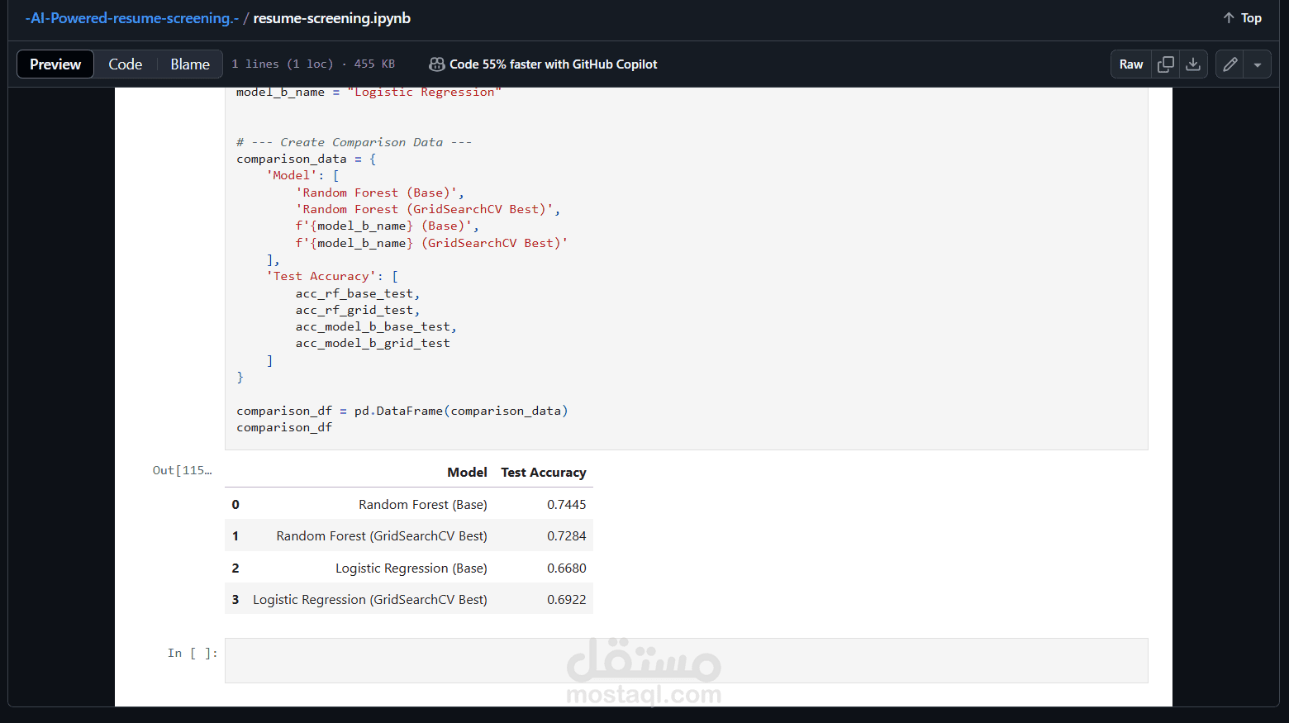Screen dimensions: 1289x723
Task: Click the In [ ]: cell prompt
Action: click(x=193, y=653)
